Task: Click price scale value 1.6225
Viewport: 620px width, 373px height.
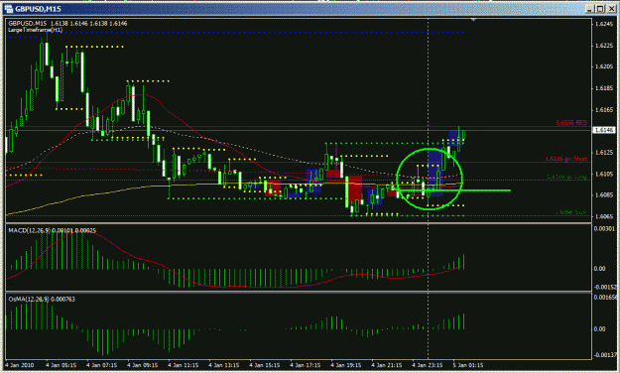Action: coord(604,46)
